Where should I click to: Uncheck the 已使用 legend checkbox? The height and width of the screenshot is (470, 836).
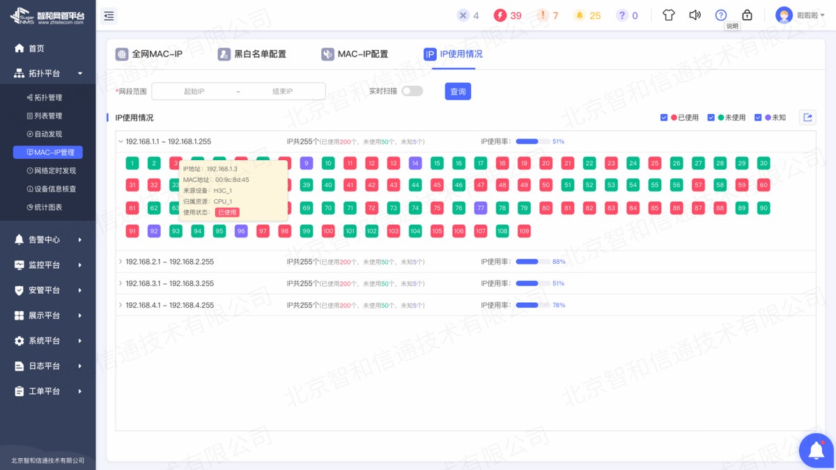coord(664,117)
